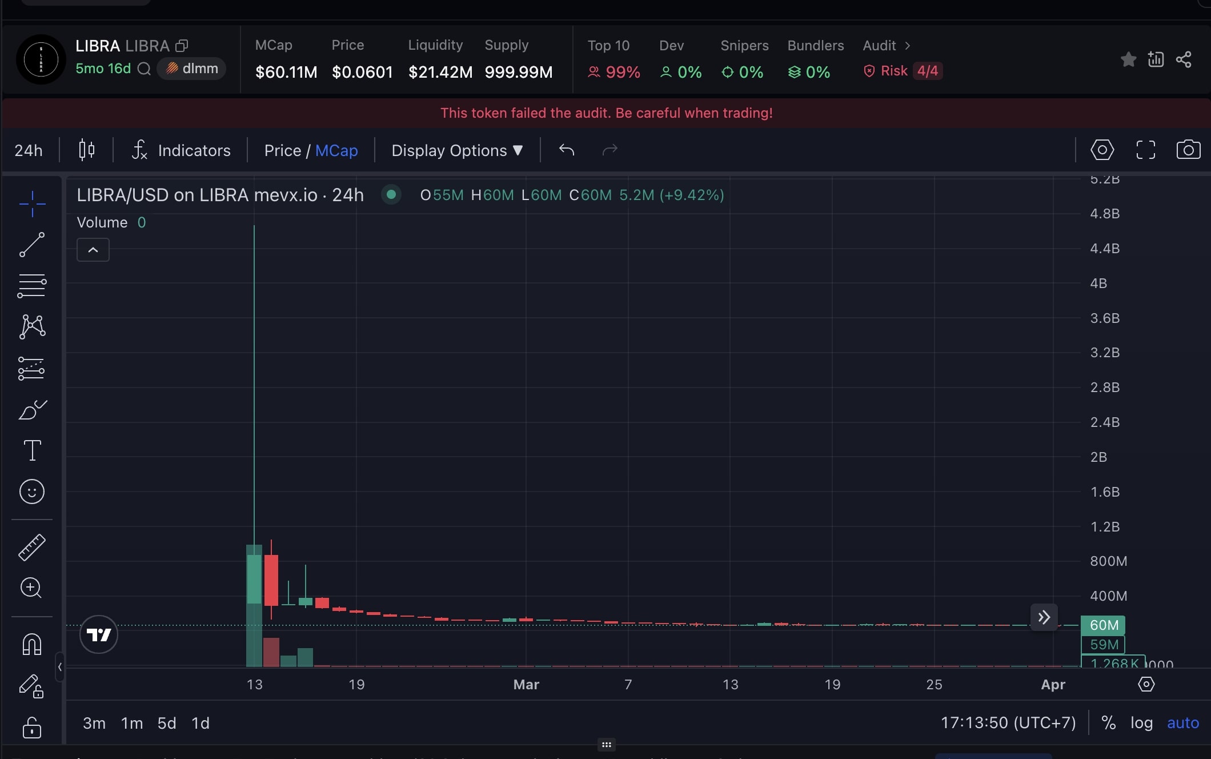Switch chart to Price view
This screenshot has width=1211, height=759.
click(282, 150)
